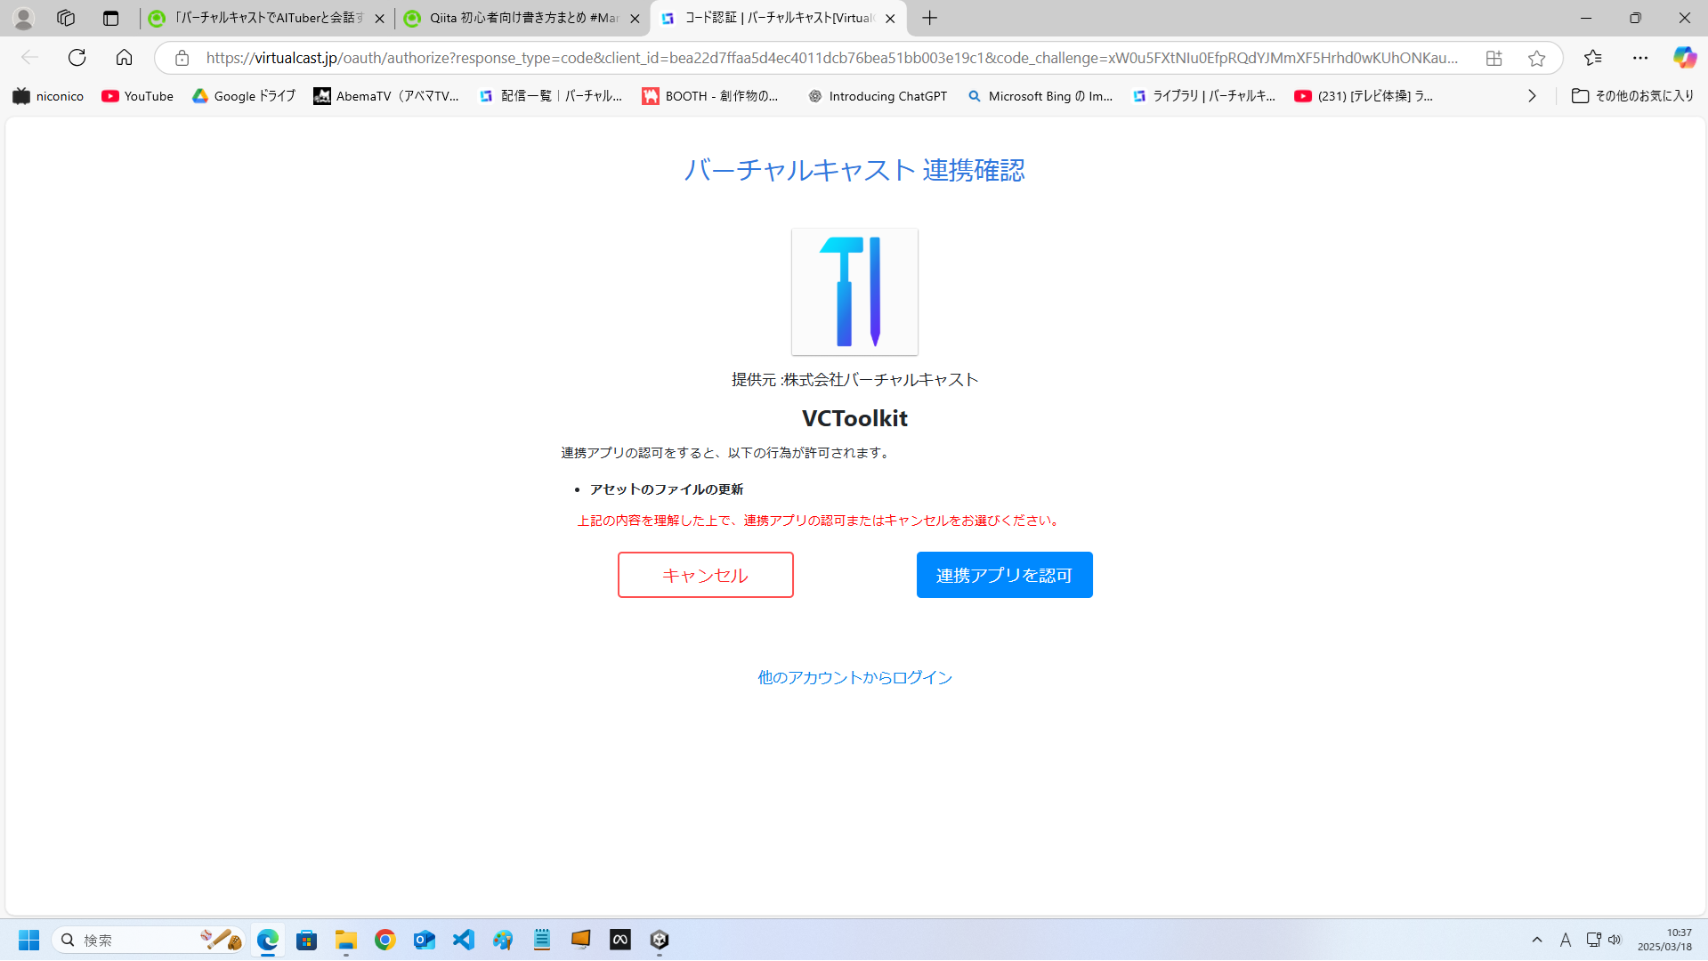
Task: Open the Windows Start menu
Action: click(29, 940)
